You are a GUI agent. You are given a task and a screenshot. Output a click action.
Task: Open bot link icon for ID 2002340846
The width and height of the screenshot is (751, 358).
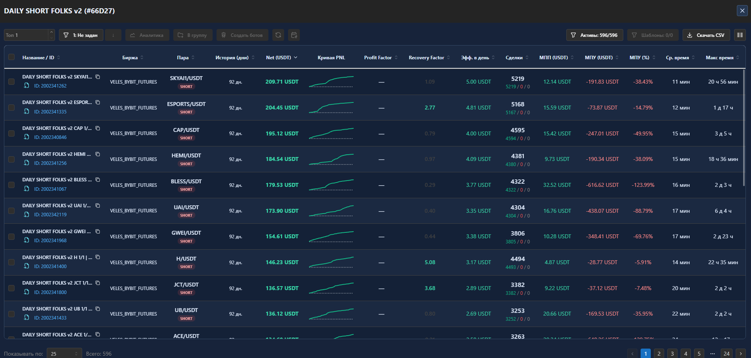[26, 137]
